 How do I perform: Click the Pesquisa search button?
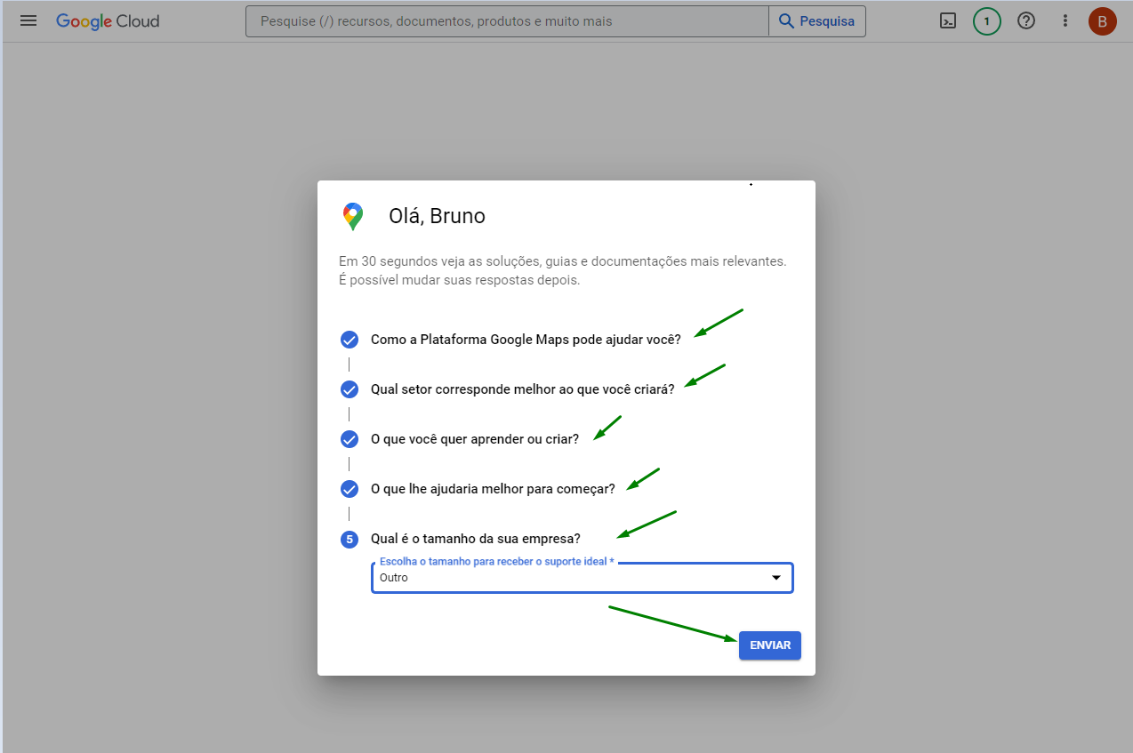tap(817, 21)
